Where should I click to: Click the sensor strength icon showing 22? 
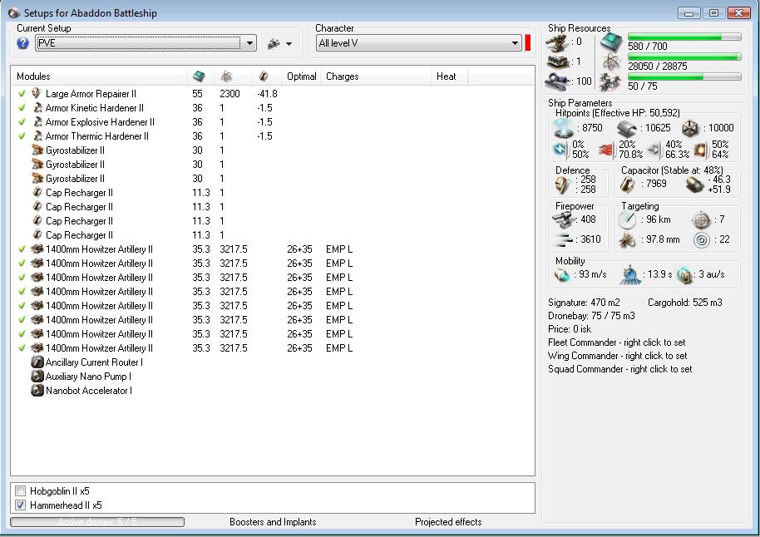point(701,240)
